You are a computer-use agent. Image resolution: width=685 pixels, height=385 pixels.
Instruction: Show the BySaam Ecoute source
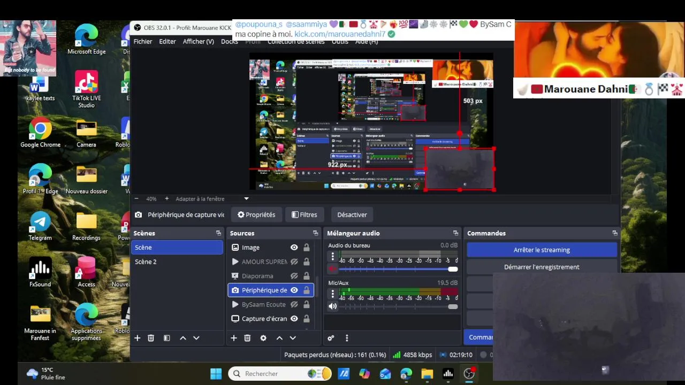click(x=294, y=304)
